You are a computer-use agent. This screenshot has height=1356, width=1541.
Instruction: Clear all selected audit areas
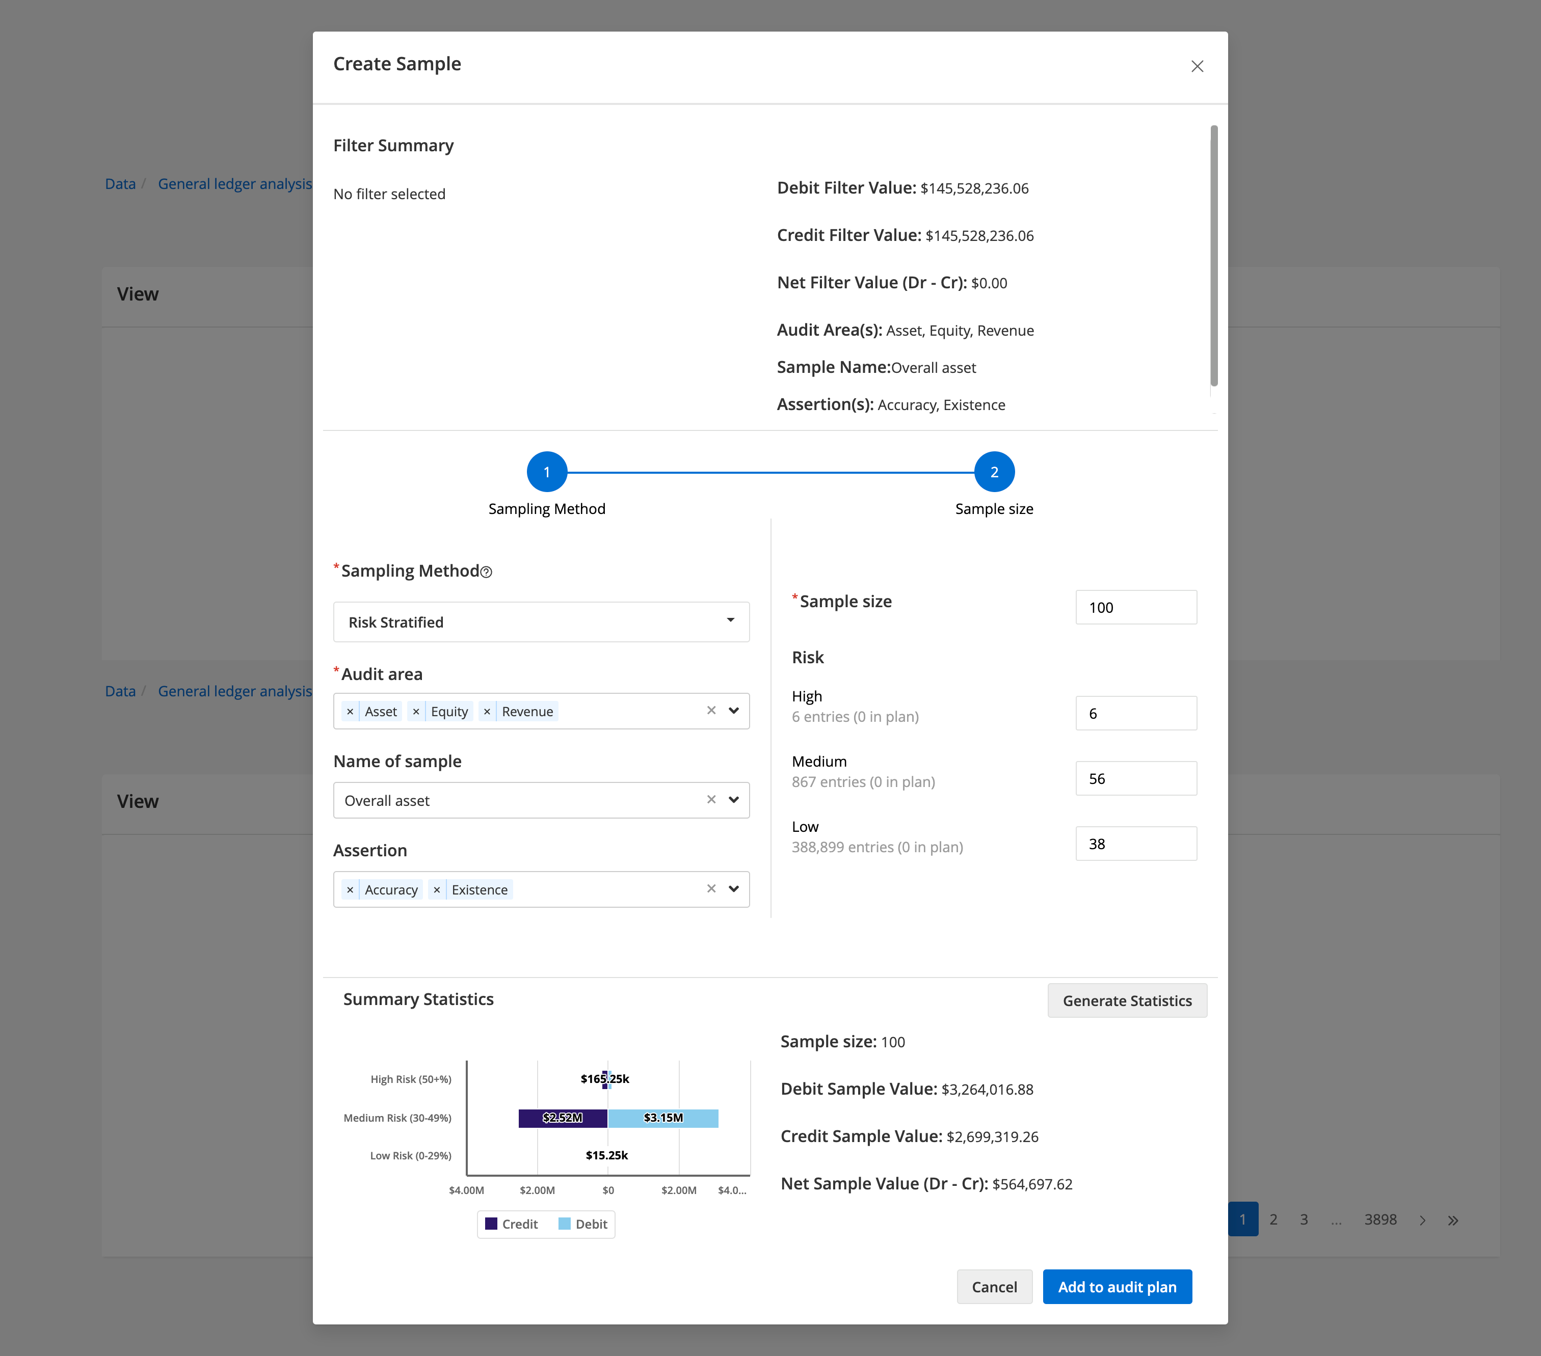[x=711, y=710]
